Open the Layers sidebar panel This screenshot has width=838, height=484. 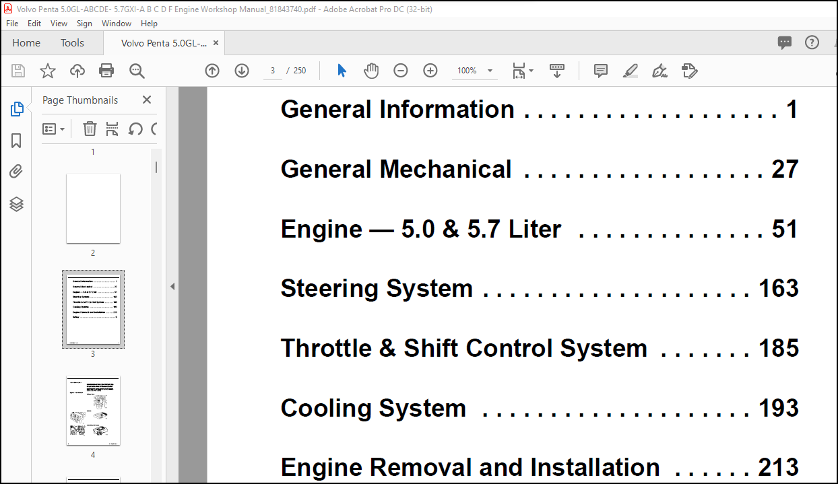click(17, 204)
